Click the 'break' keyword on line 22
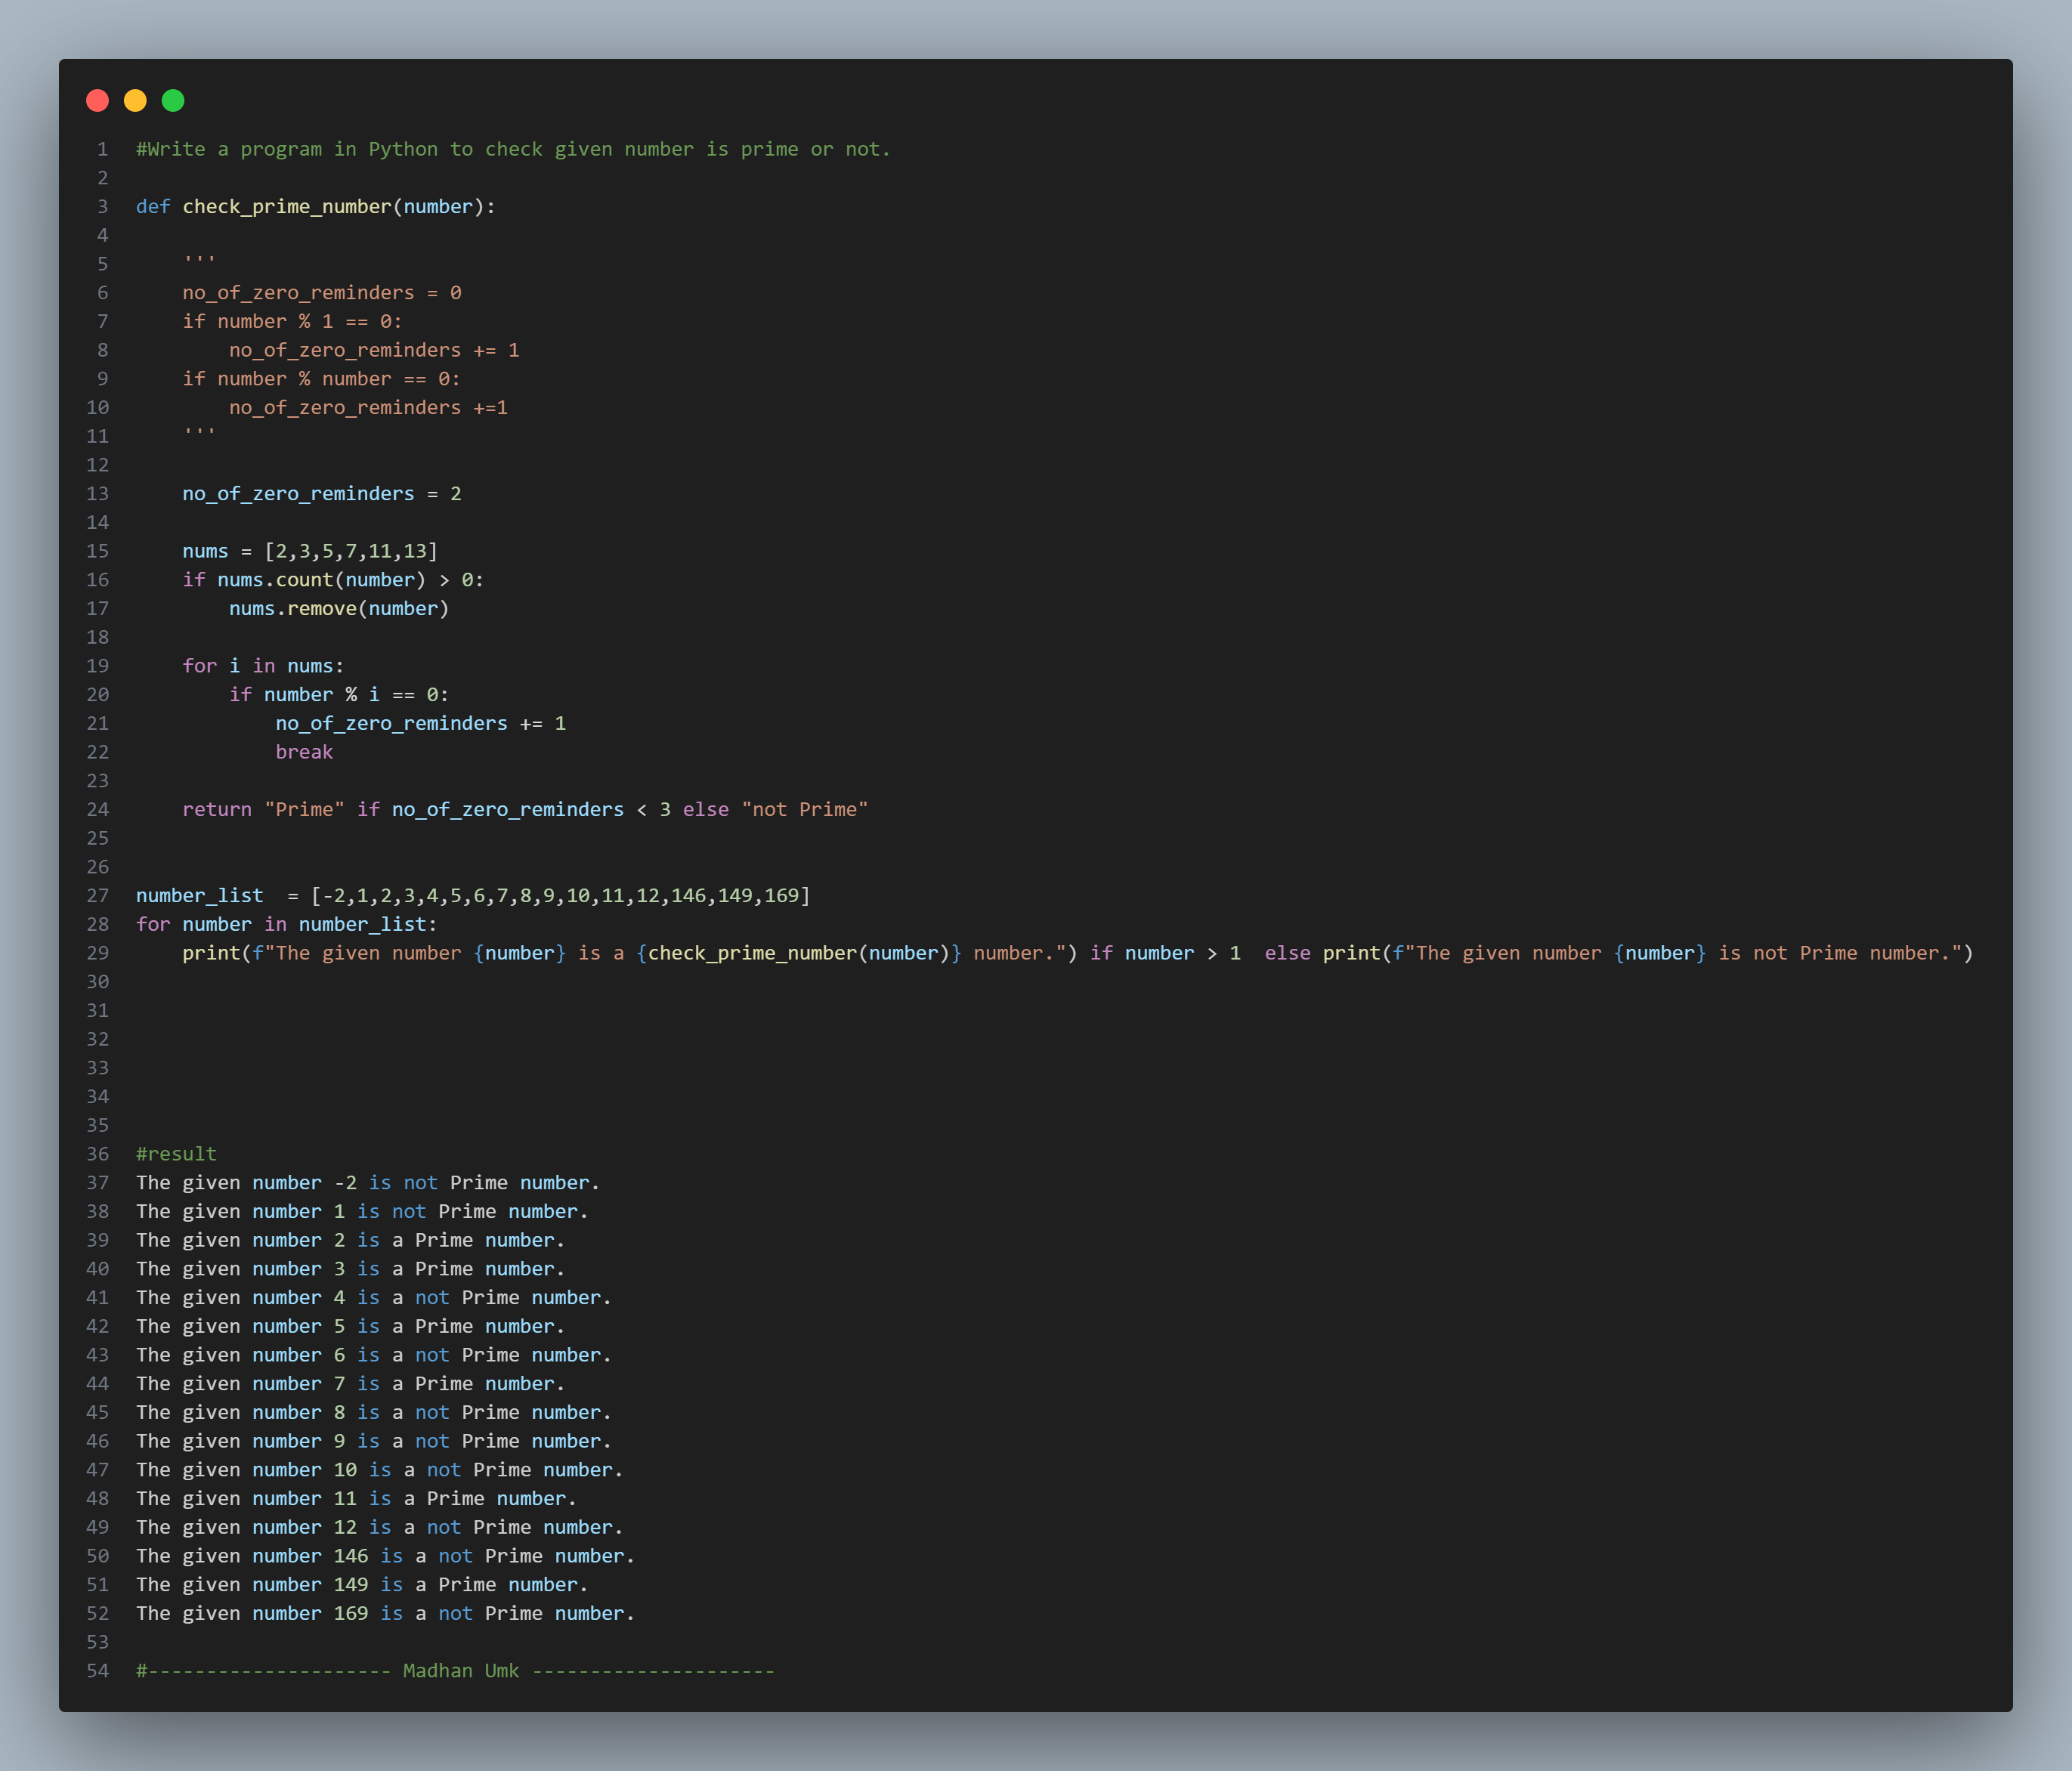Screen dimensions: 2072x1771 pyautogui.click(x=304, y=752)
